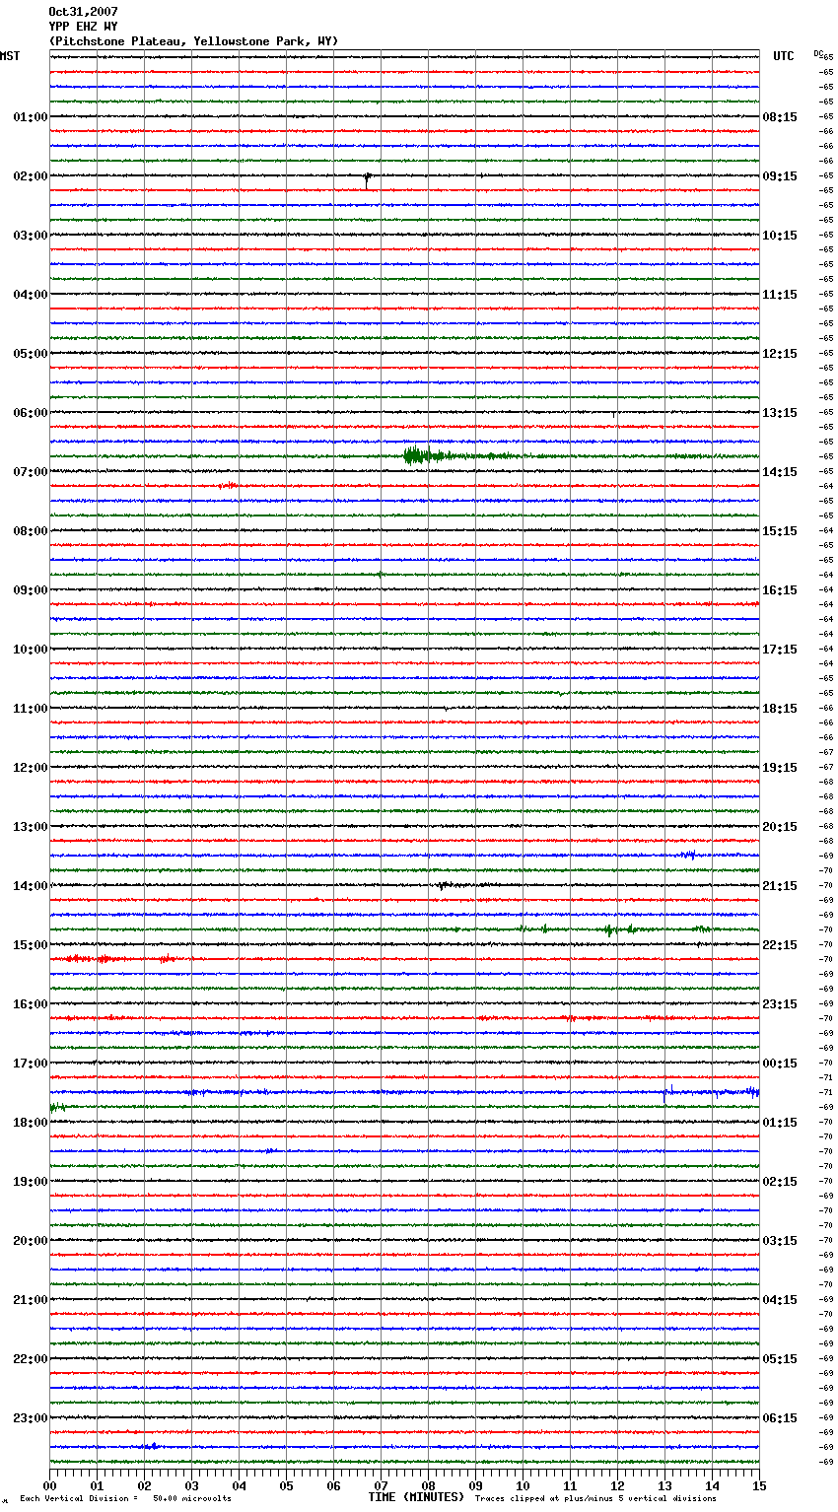Select the "03:00" MST row label
This screenshot has height=1512, width=838.
31,236
